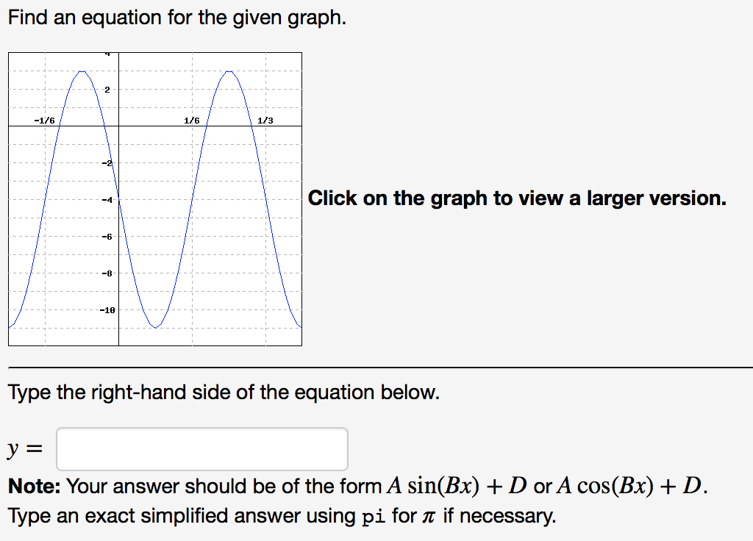Image resolution: width=753 pixels, height=541 pixels.
Task: Select the x-axis label 1/3 on the graph
Action: click(265, 120)
